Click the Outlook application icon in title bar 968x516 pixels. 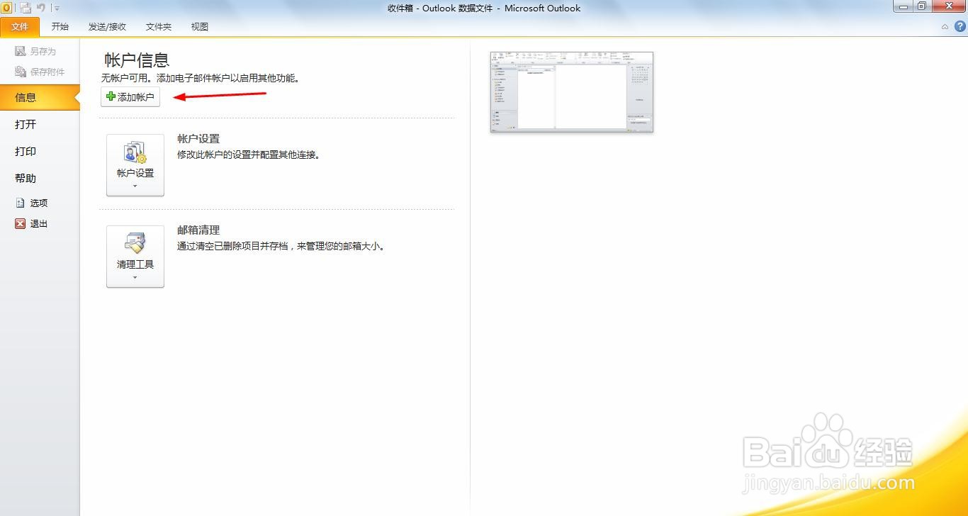[6, 8]
